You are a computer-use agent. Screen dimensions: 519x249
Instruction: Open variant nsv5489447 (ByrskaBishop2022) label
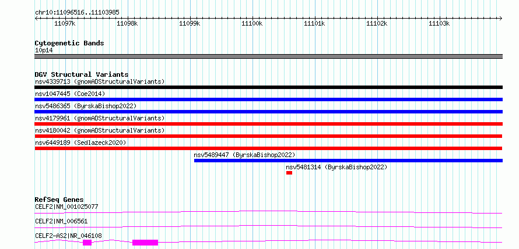[244, 155]
